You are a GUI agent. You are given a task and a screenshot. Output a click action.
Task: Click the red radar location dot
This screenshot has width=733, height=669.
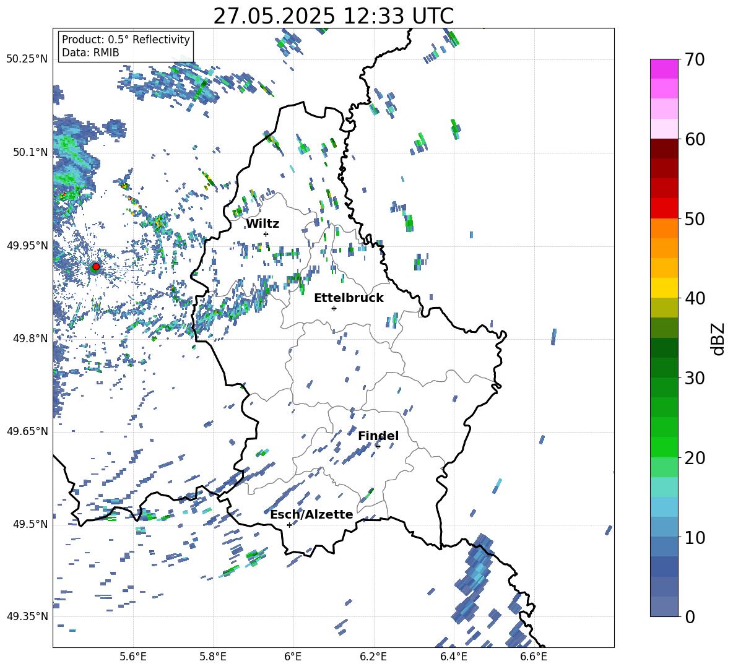[x=96, y=266]
